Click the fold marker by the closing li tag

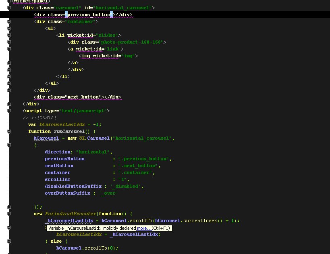[8, 76]
